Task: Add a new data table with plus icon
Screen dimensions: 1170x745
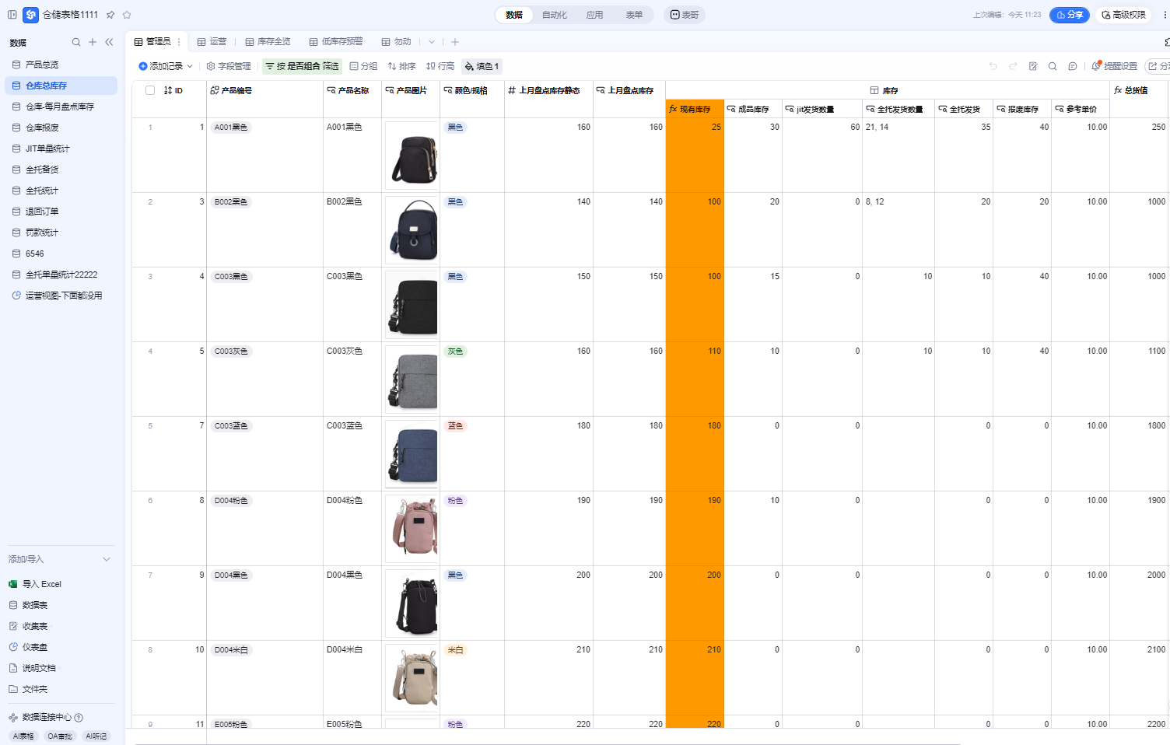Action: pos(93,42)
